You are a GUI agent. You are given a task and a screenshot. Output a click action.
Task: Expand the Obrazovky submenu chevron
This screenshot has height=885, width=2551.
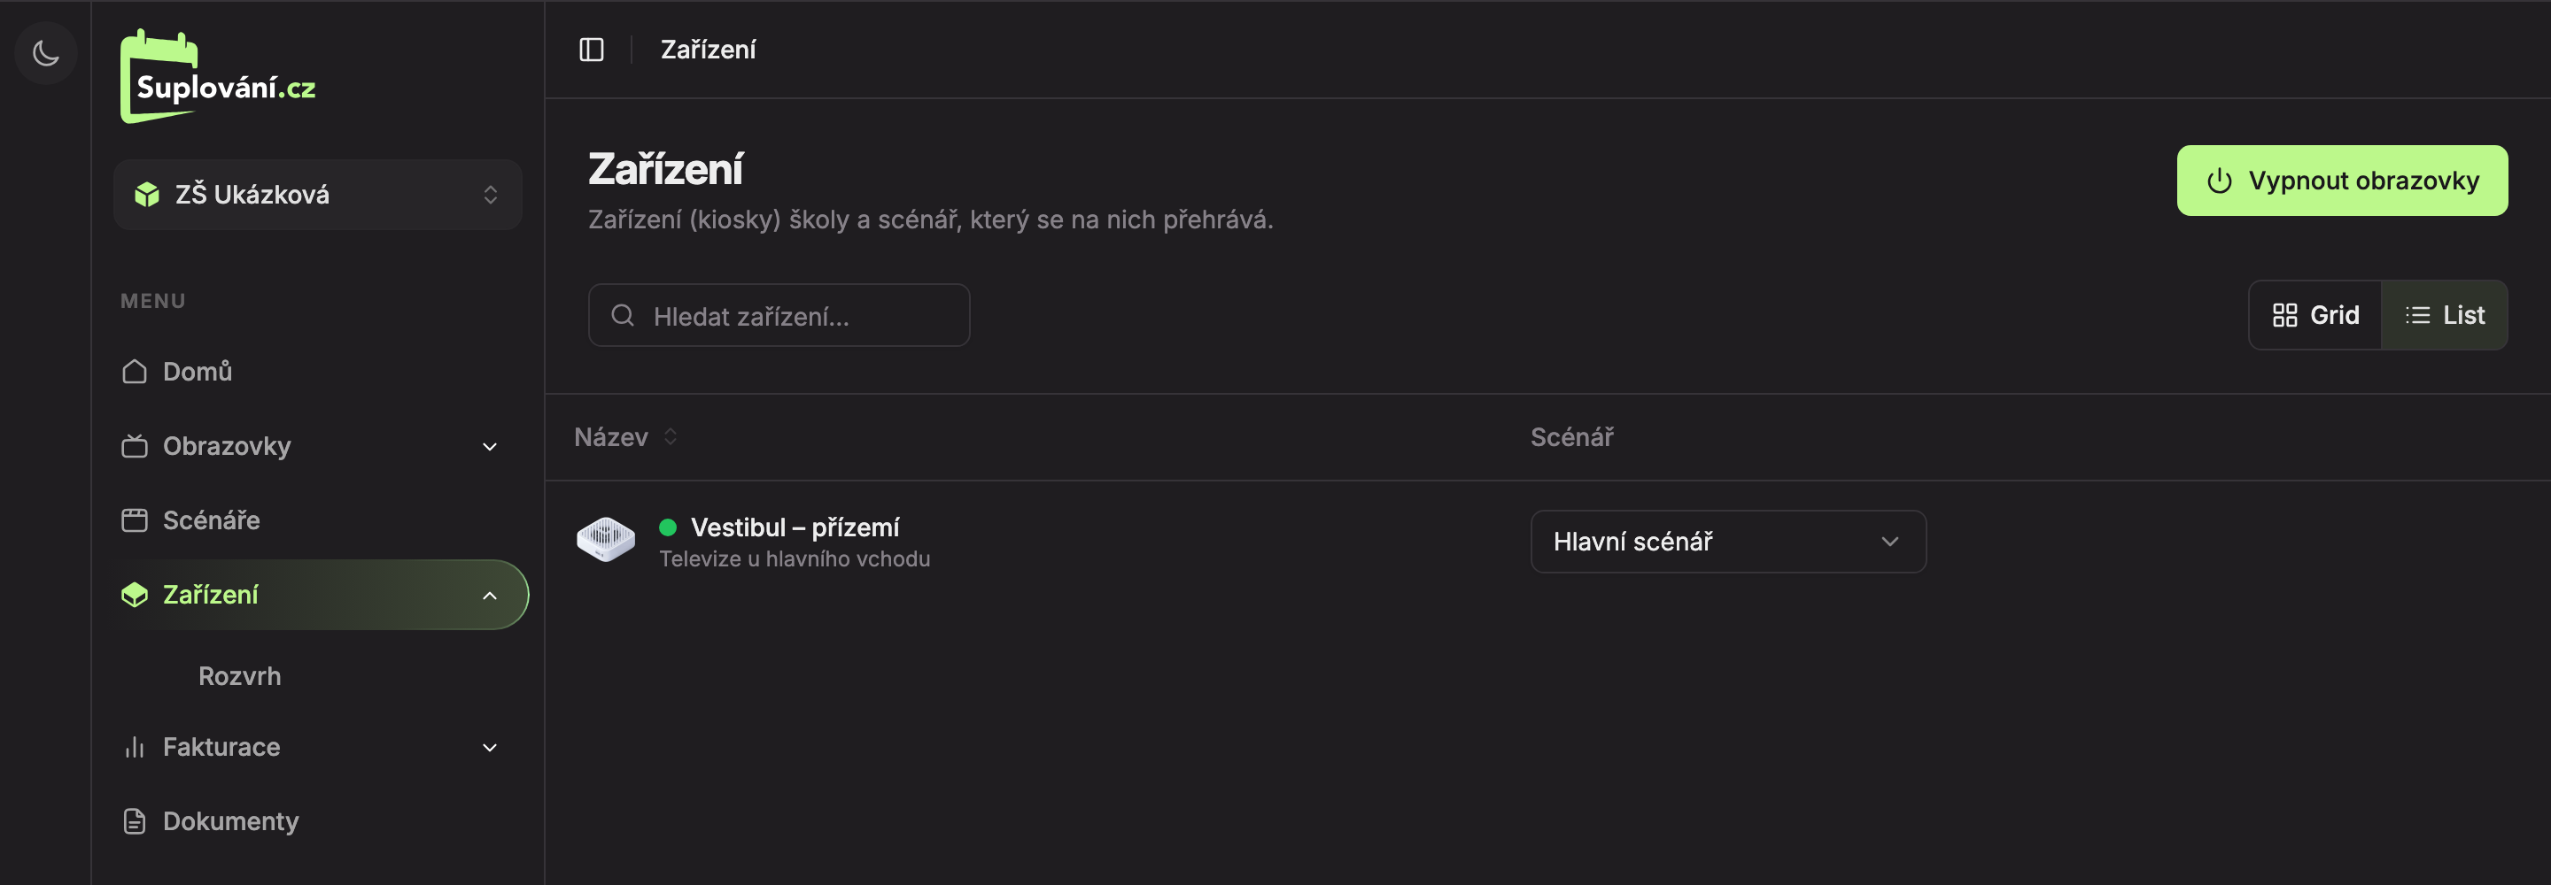point(489,446)
